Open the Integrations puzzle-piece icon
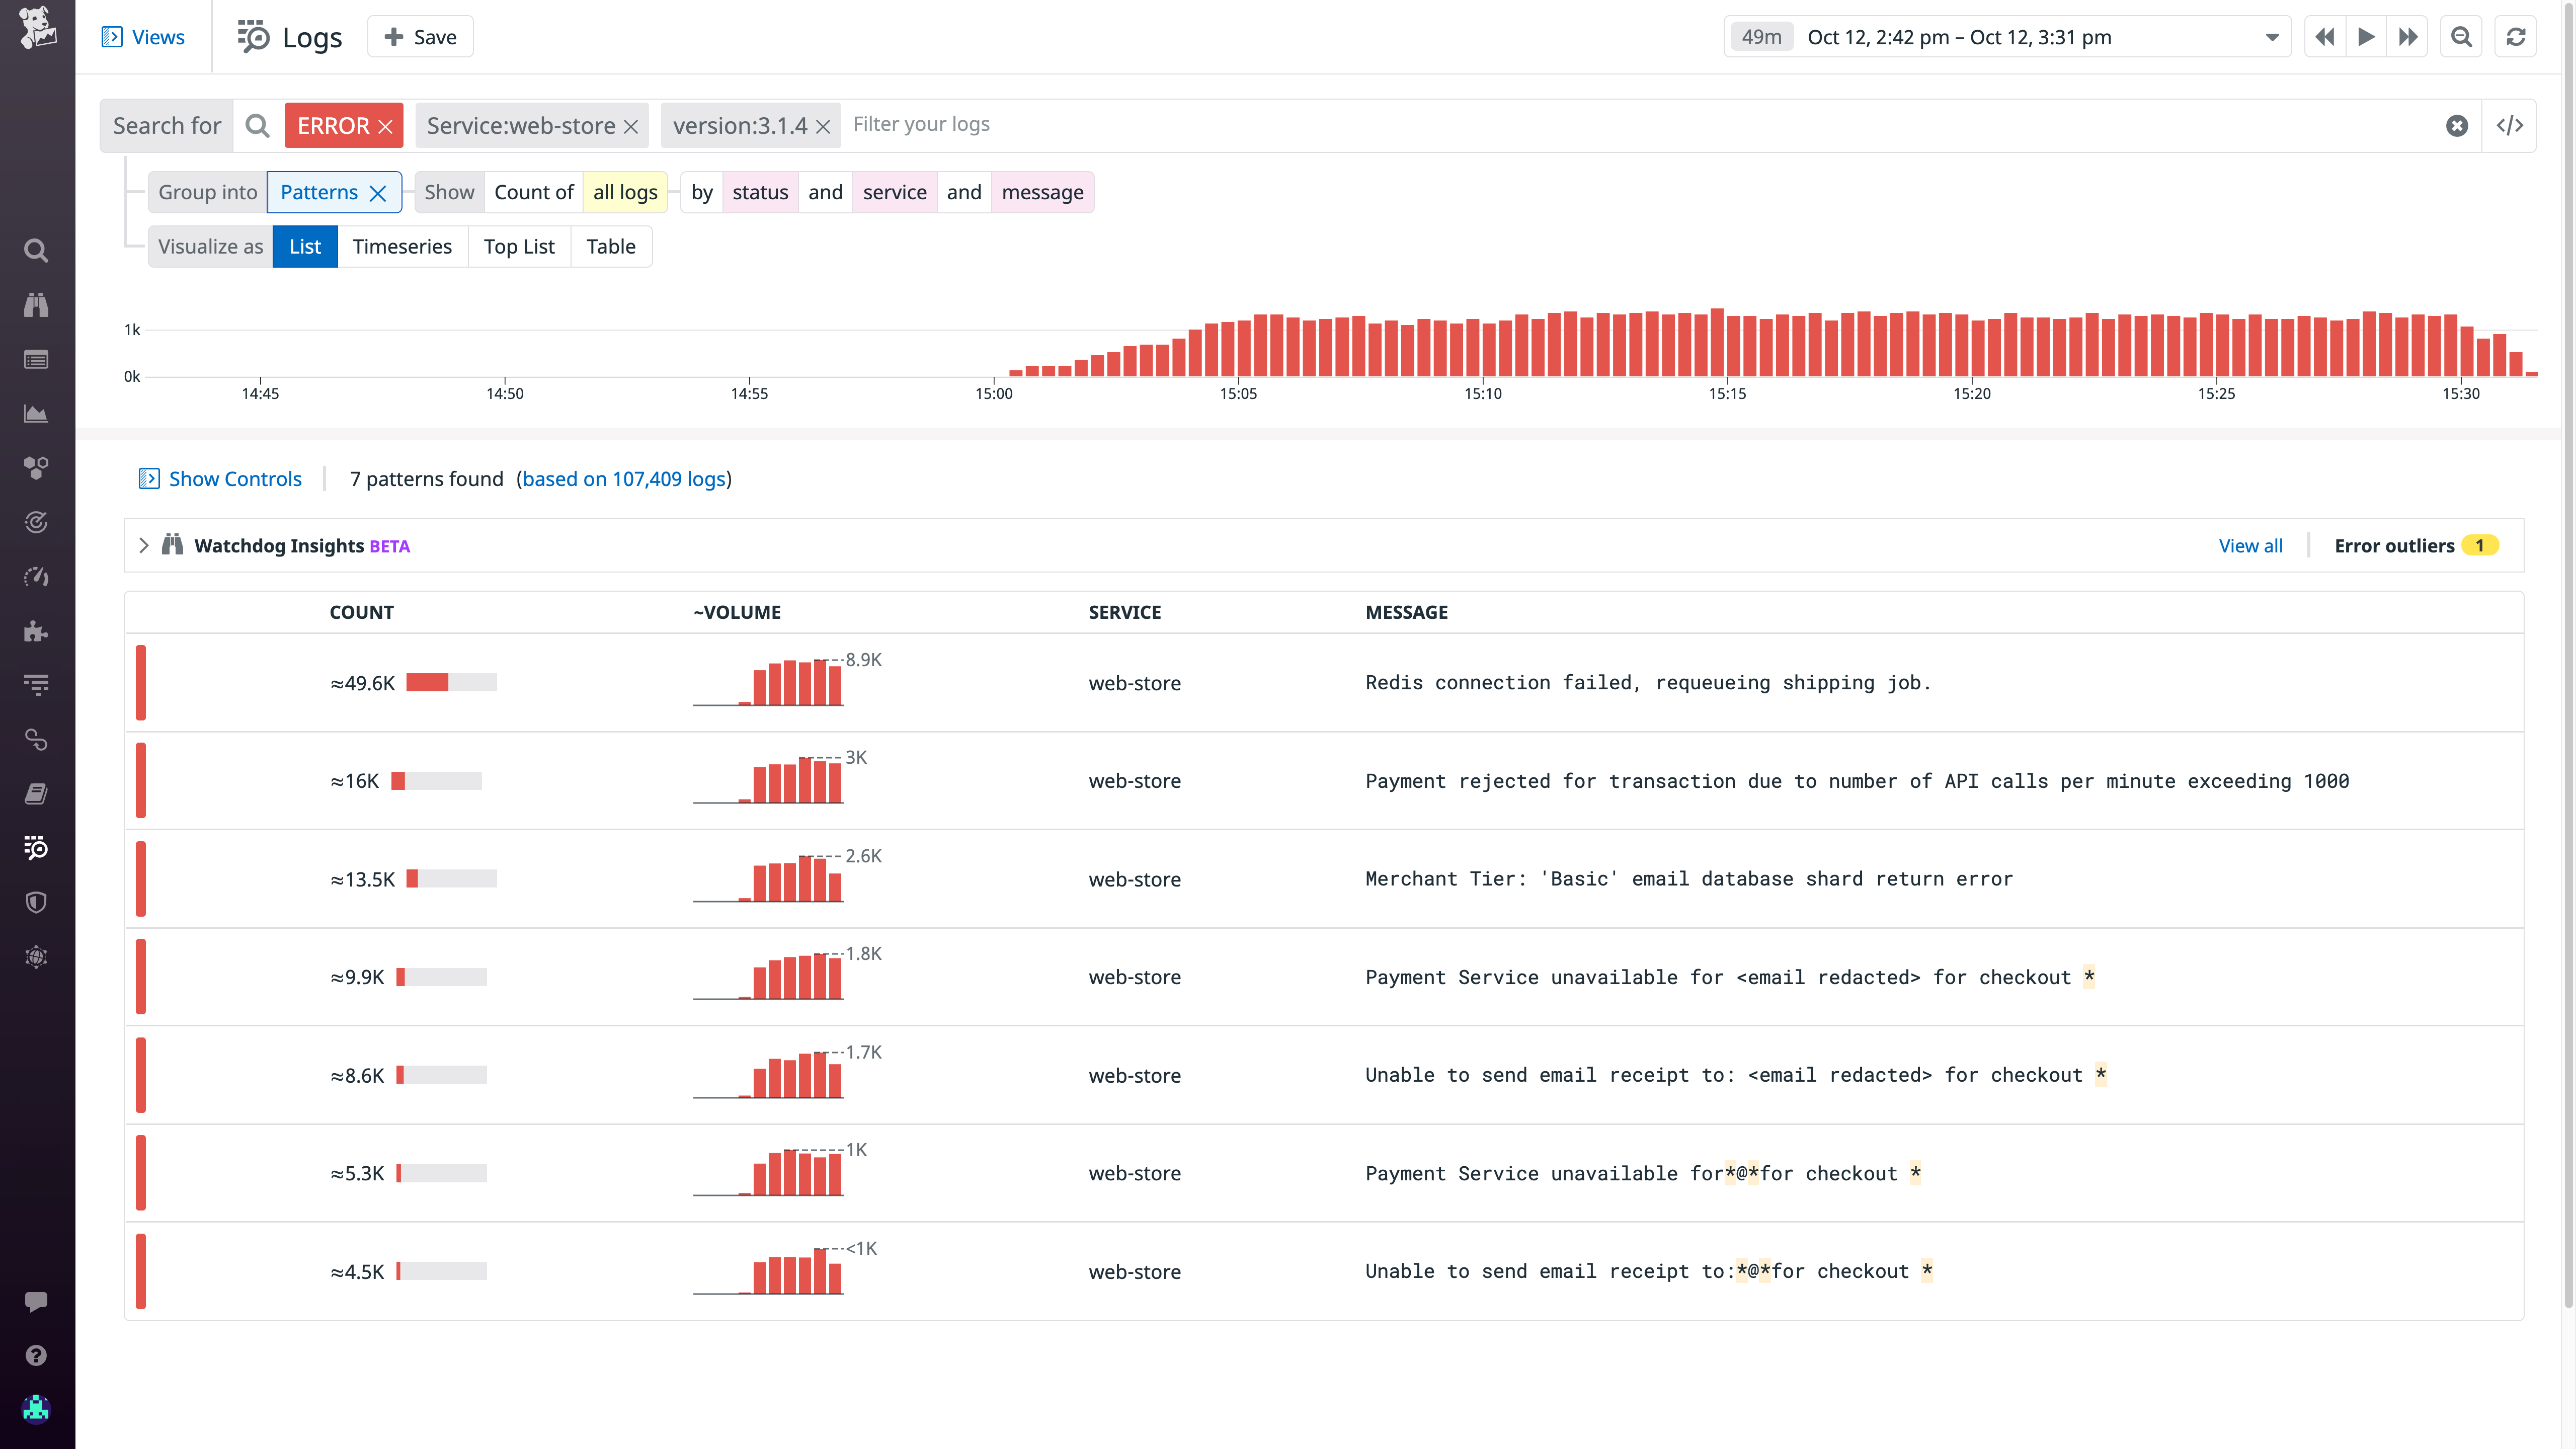 36,631
